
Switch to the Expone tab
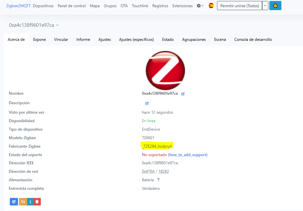pyautogui.click(x=39, y=40)
